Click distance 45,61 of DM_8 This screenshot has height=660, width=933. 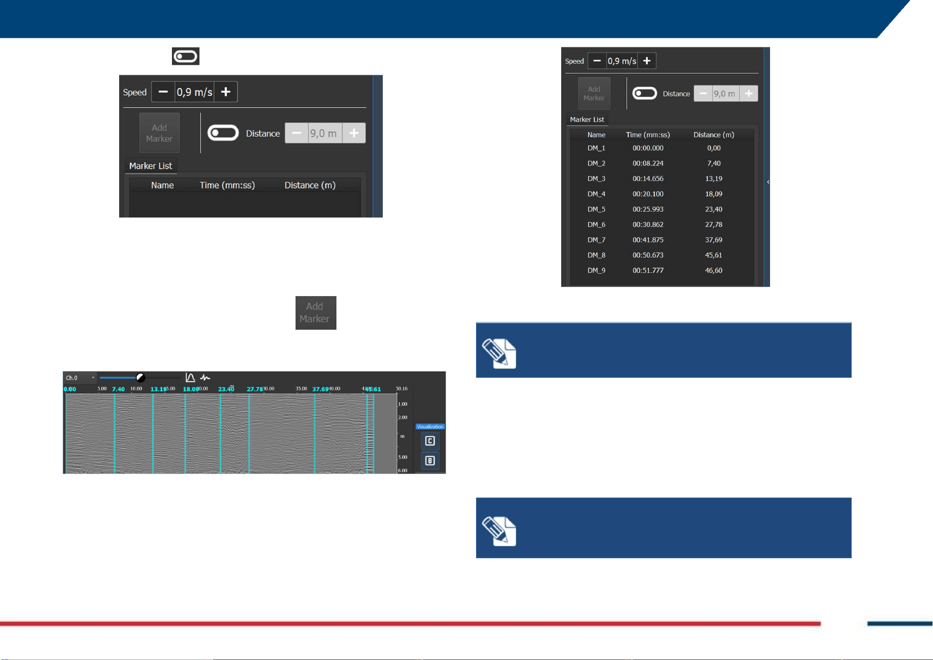(714, 255)
